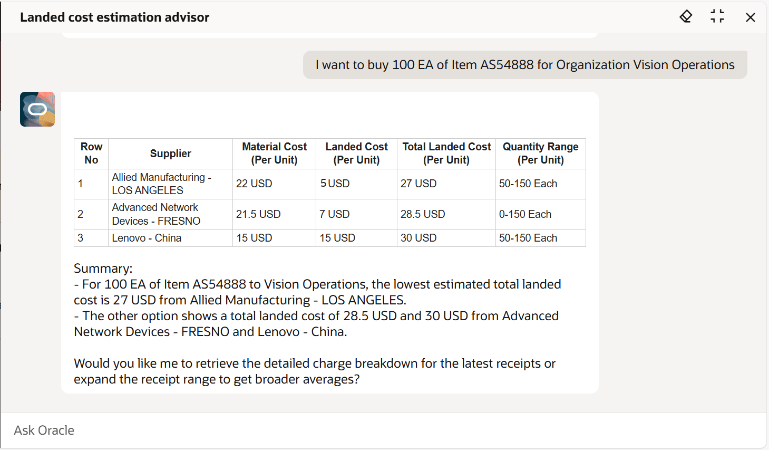769x450 pixels.
Task: Click the Material Cost column header
Action: pos(274,153)
